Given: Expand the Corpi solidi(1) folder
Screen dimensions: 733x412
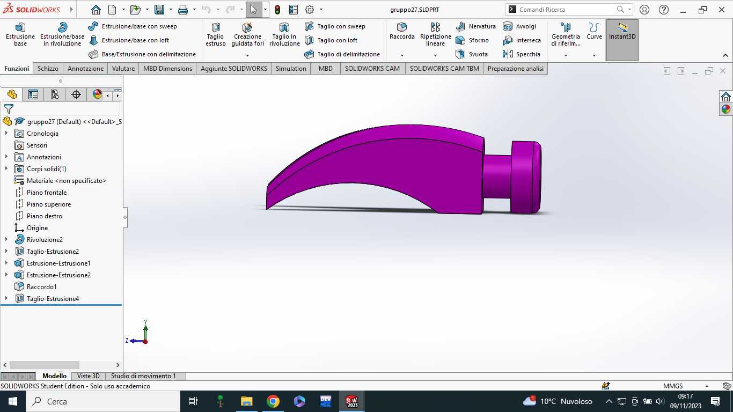Looking at the screenshot, I should [6, 169].
